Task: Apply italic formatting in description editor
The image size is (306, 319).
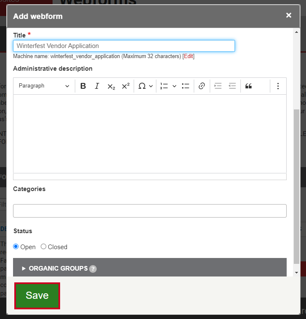Action: [x=97, y=86]
